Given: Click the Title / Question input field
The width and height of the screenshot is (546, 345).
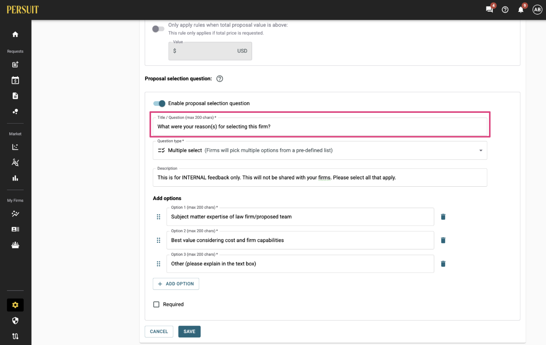Looking at the screenshot, I should tap(320, 127).
